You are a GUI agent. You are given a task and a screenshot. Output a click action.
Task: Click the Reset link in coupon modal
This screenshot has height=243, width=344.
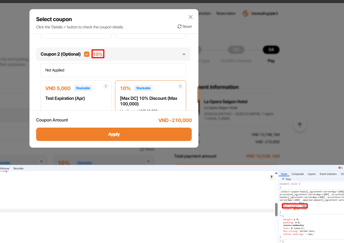click(x=185, y=26)
